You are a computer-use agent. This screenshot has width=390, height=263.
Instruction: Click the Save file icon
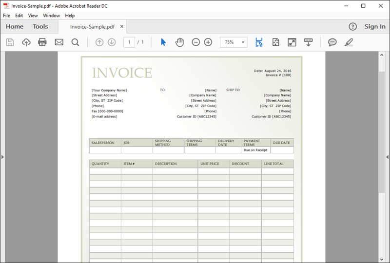(10, 42)
